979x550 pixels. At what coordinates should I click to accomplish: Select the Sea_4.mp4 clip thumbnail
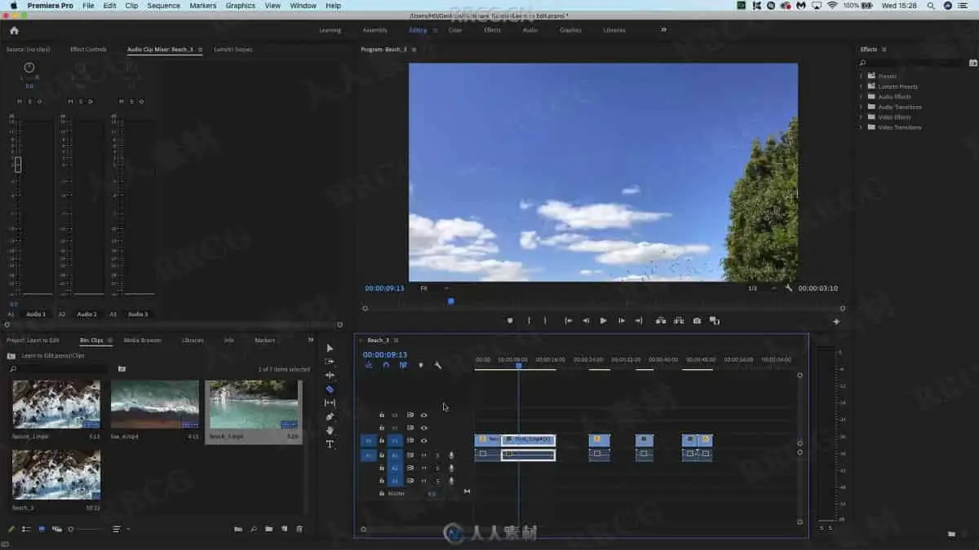click(155, 404)
